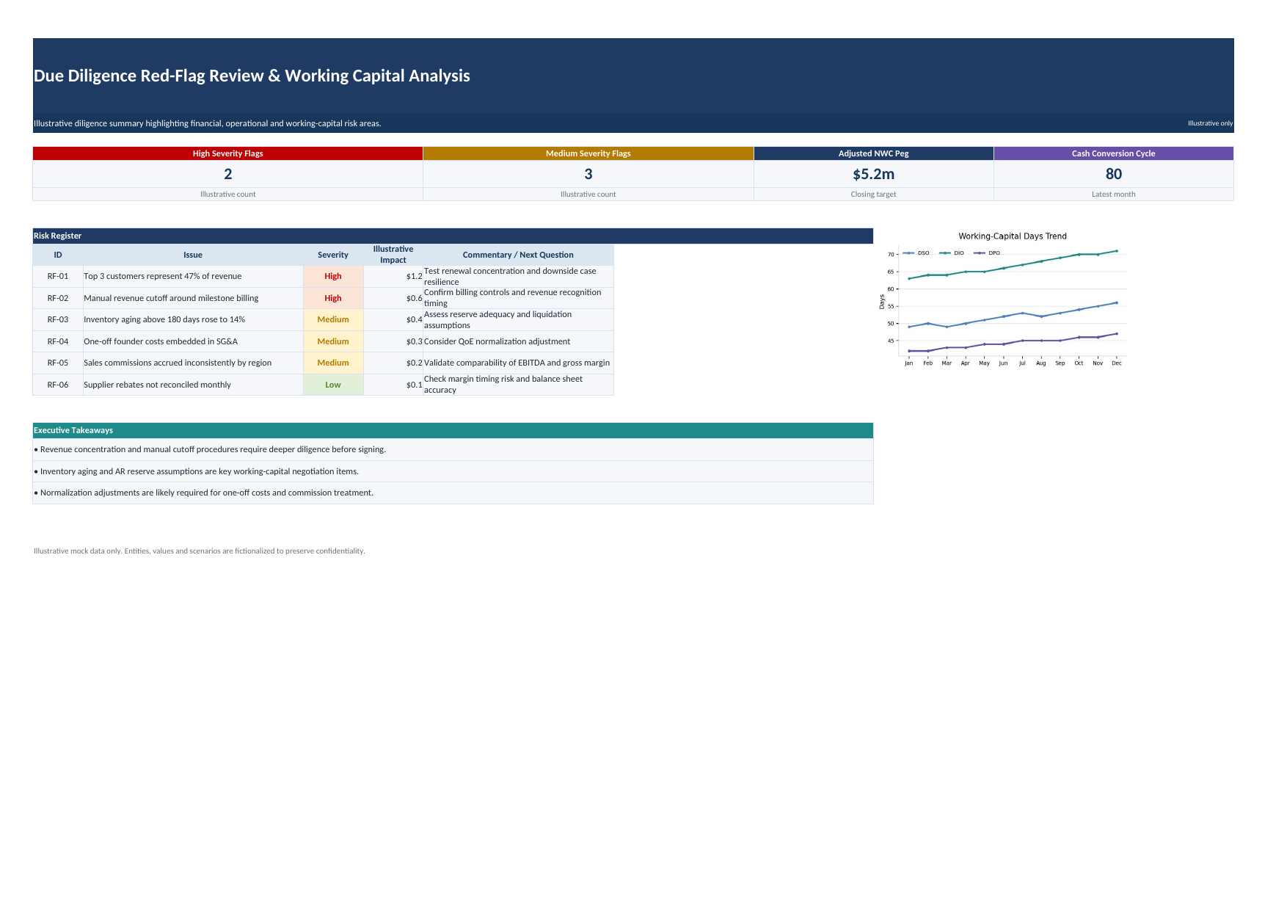Click the '$0.3' impact value
This screenshot has height=911, width=1287.
coord(414,341)
